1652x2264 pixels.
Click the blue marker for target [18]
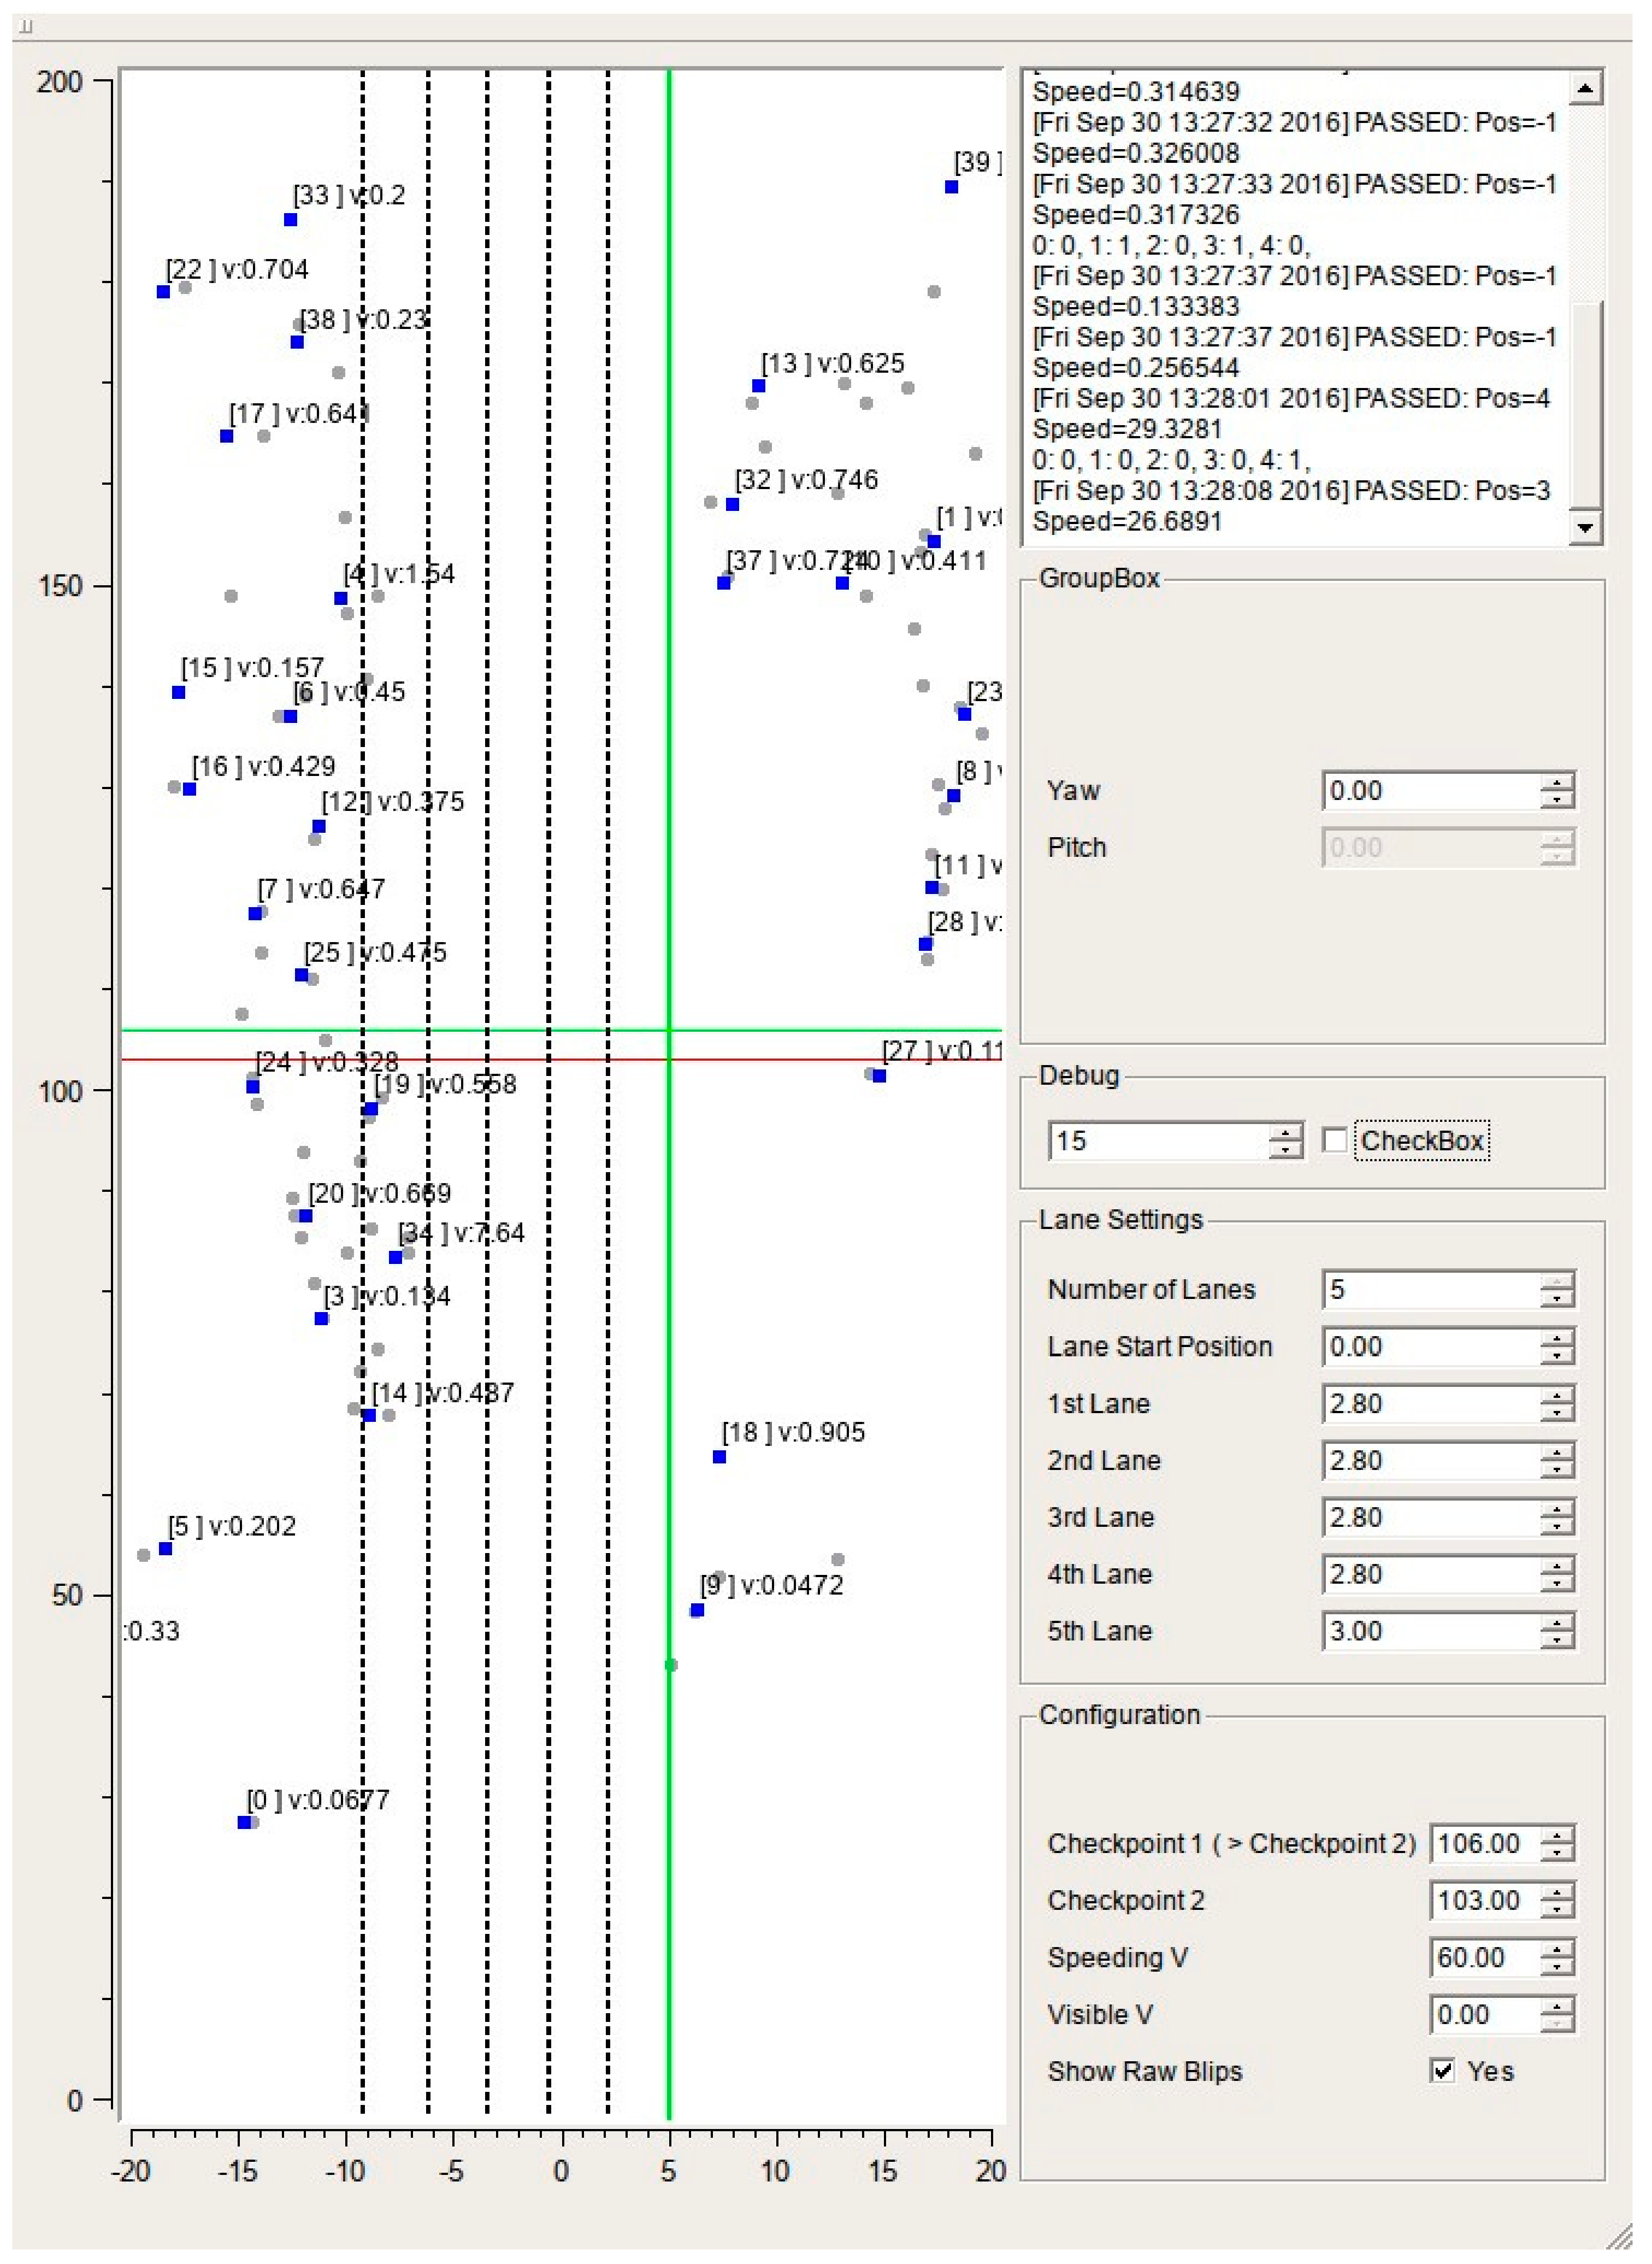coord(719,1457)
